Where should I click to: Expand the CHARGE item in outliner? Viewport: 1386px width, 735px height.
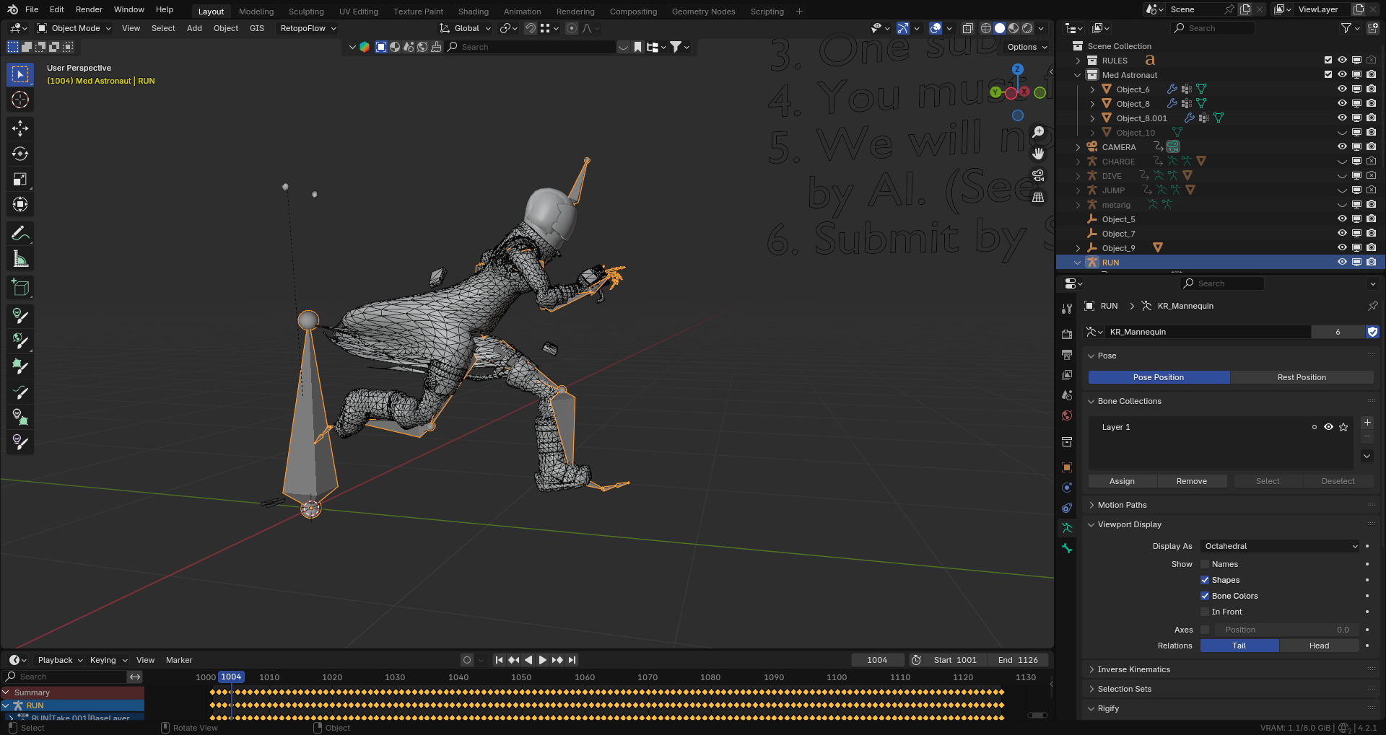pos(1078,162)
